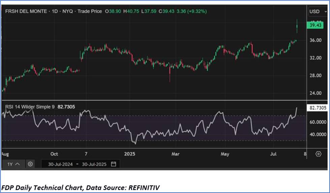Click the latest candlestick at the chart's right

click(x=297, y=27)
